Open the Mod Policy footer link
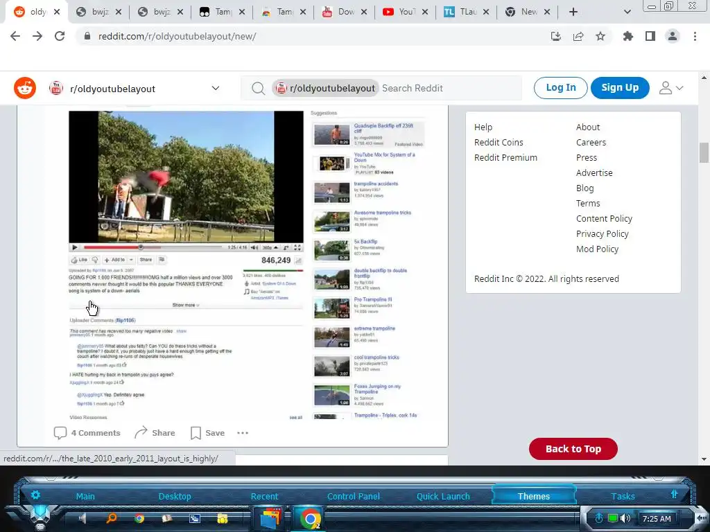710x532 pixels. (597, 249)
